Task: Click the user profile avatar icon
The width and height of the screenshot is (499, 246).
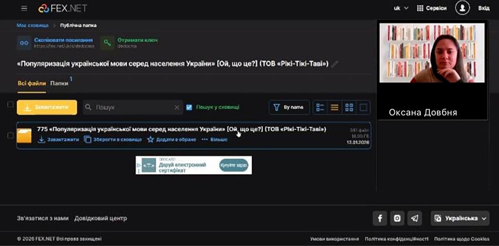Action: click(x=463, y=8)
